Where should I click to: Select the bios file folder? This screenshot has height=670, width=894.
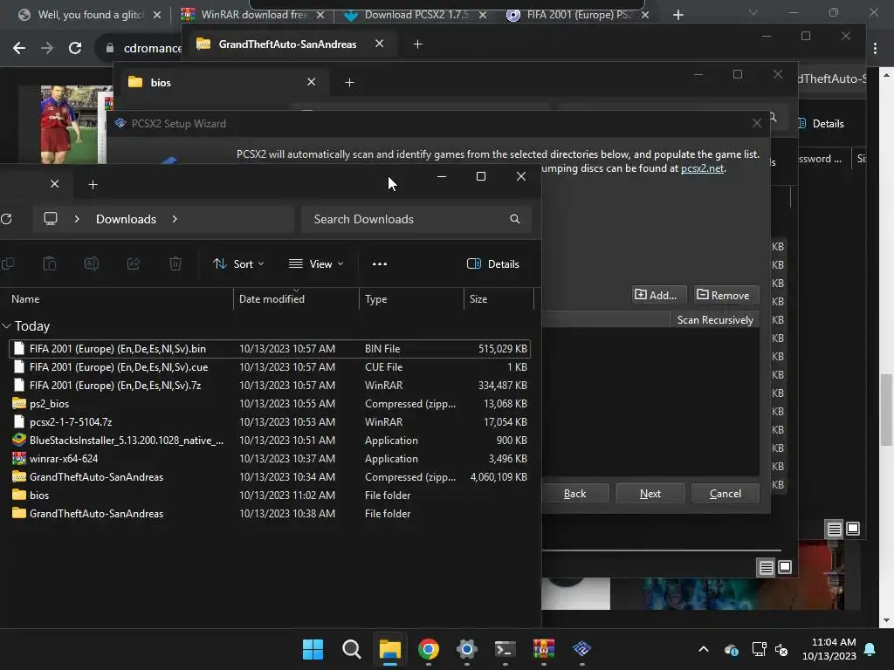[x=270, y=496]
